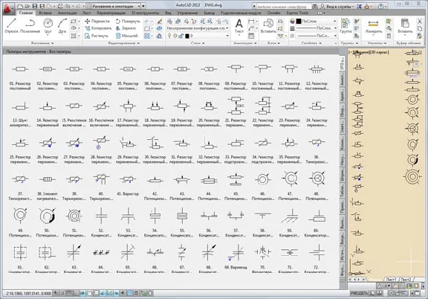Switch to the Лист1 layout tab
Screen dimensions: 428x299
[391, 280]
